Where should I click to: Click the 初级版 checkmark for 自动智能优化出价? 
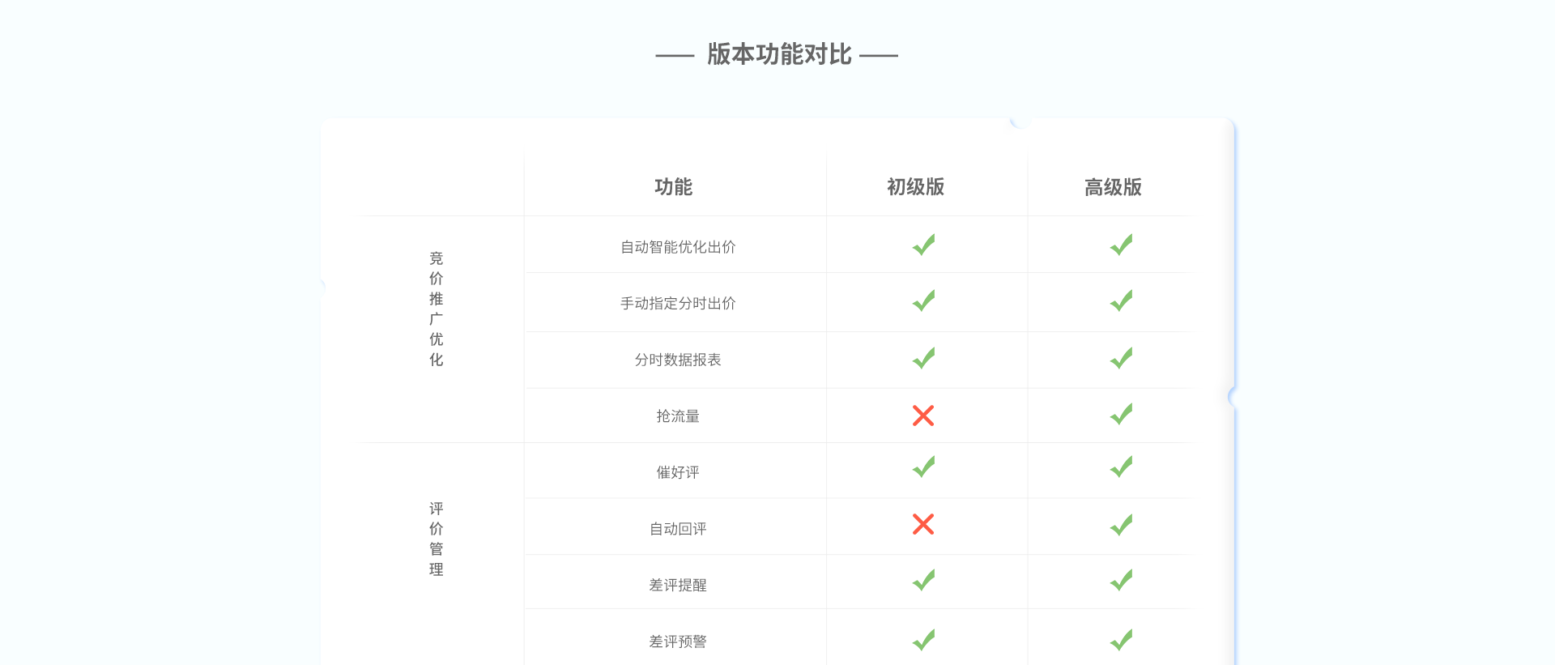pyautogui.click(x=923, y=245)
